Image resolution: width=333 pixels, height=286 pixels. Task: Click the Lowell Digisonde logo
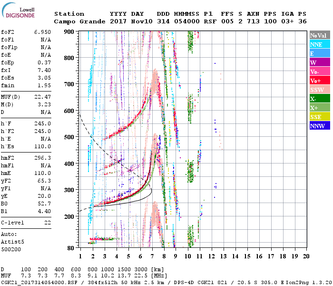tap(21, 13)
